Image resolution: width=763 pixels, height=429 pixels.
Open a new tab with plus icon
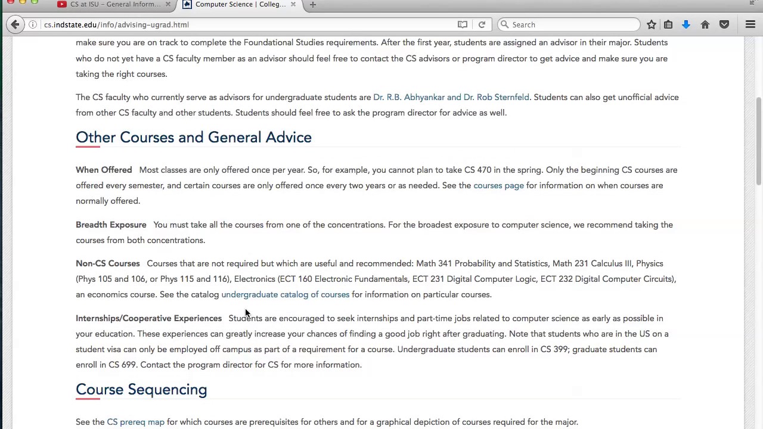point(312,4)
